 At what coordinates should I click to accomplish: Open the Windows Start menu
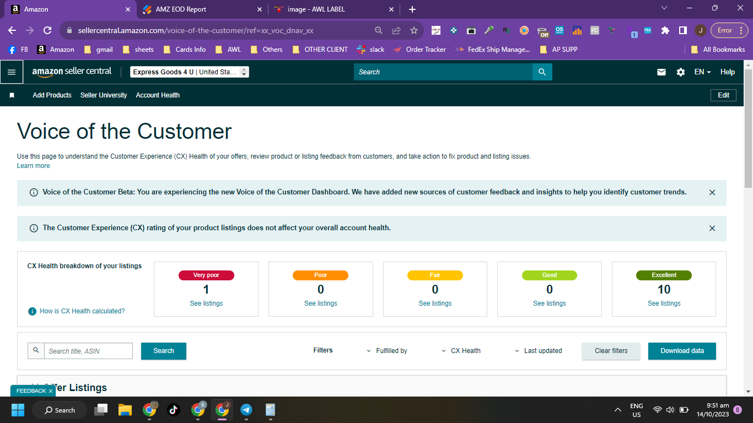tap(18, 410)
